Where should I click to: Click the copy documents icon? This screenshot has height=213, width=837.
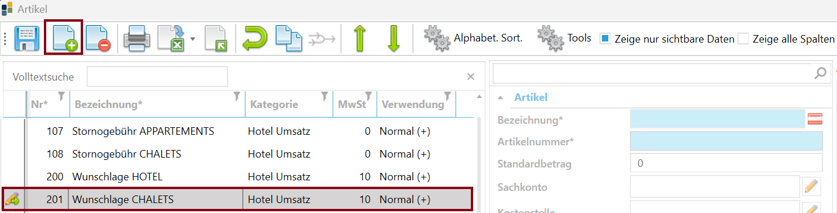[289, 39]
